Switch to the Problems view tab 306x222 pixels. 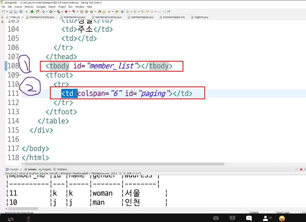pos(60,169)
